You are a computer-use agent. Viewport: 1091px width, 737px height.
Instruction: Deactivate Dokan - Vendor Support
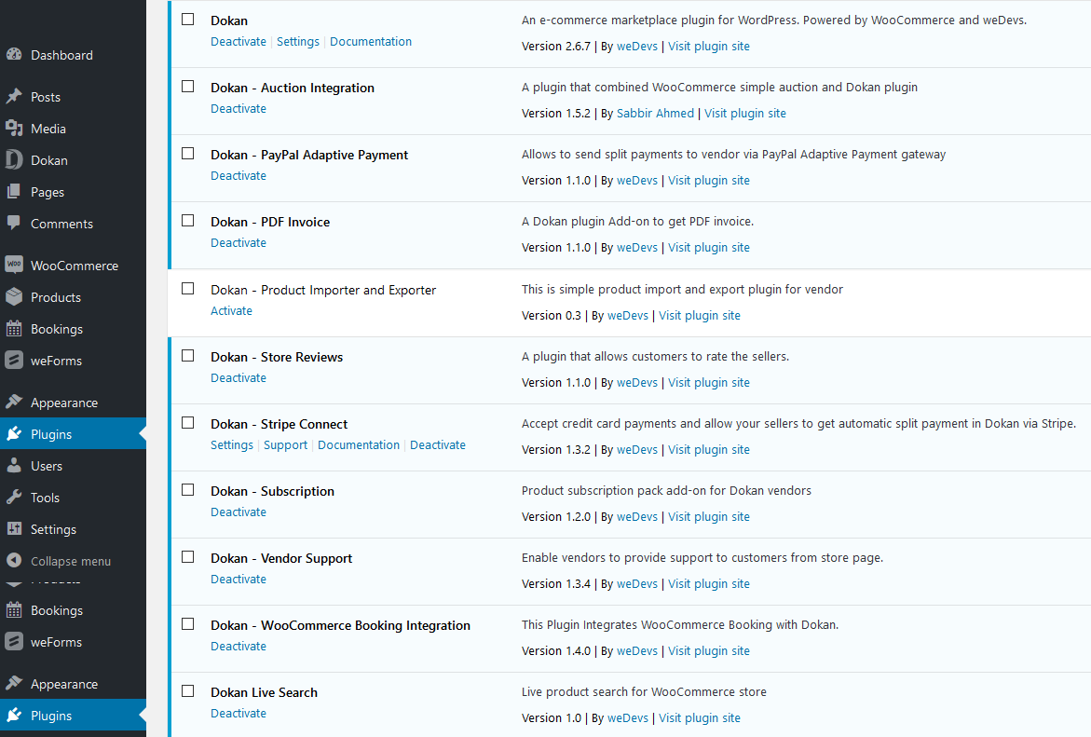tap(238, 579)
